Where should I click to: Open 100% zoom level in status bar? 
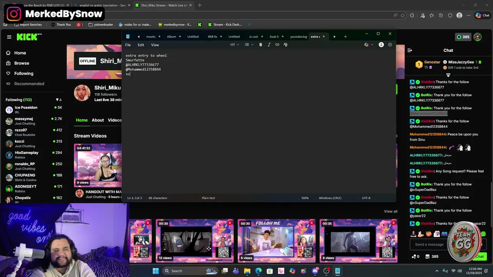pyautogui.click(x=305, y=198)
